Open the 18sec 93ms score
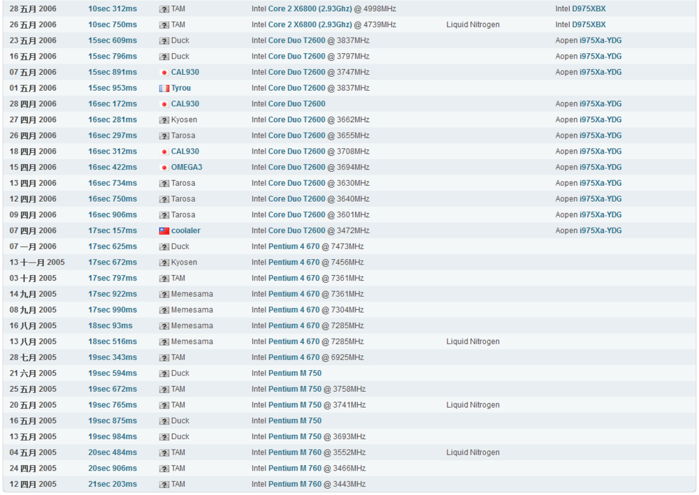Image resolution: width=699 pixels, height=495 pixels. coord(110,326)
